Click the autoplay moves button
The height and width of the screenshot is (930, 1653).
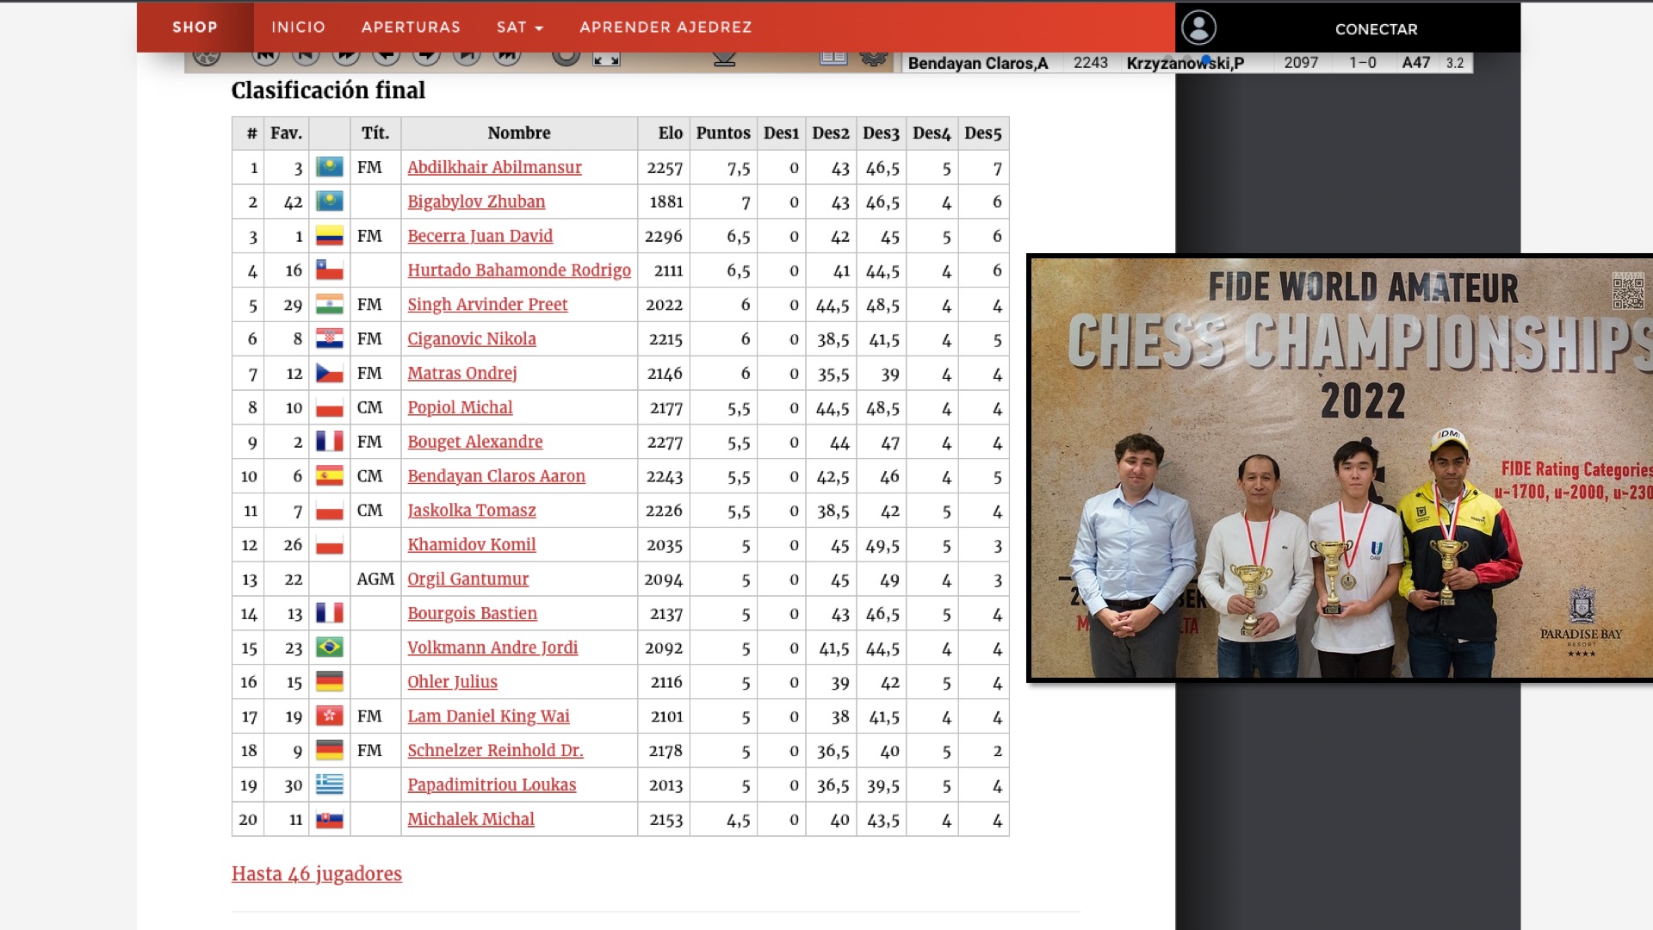pos(346,57)
